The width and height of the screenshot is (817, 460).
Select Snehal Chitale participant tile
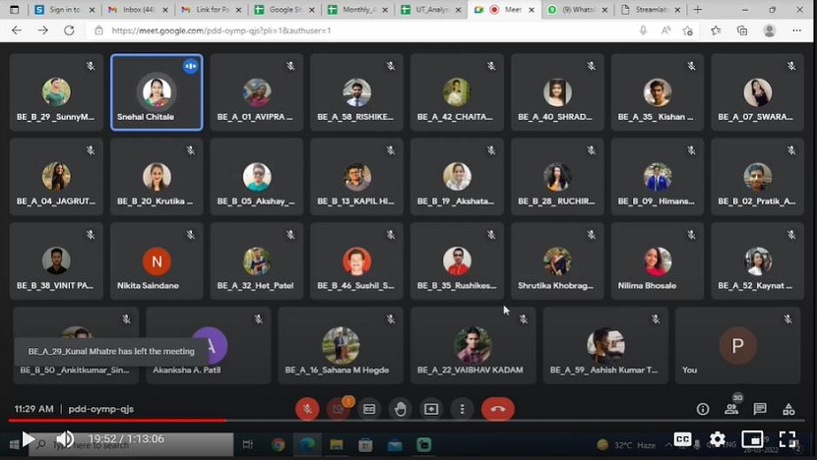157,92
